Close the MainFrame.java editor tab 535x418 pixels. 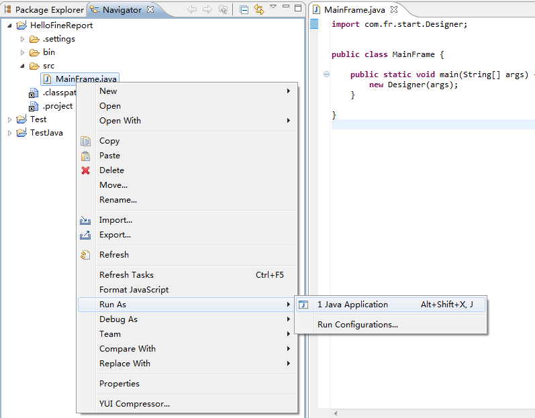394,9
